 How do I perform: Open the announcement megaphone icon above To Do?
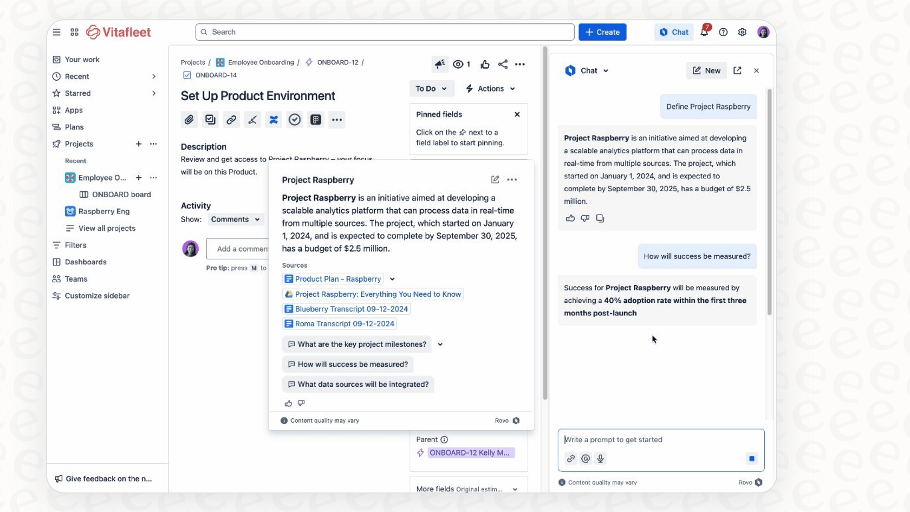click(x=440, y=64)
